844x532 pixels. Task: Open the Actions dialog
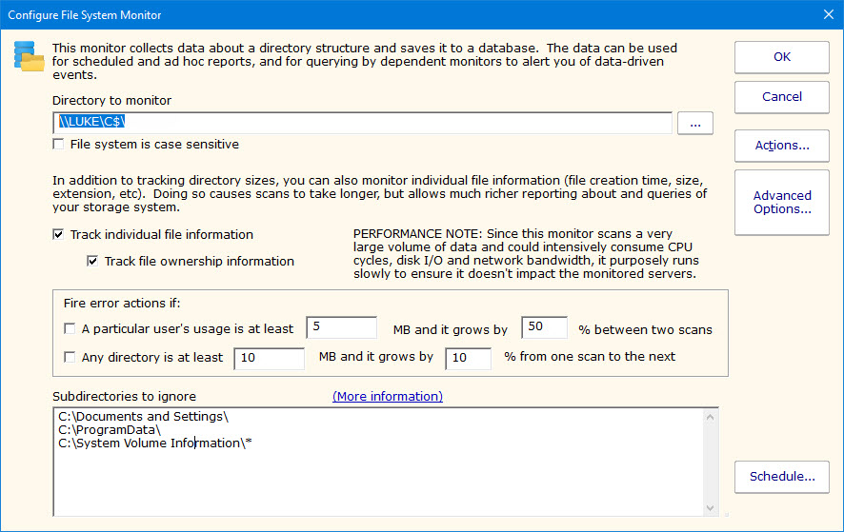click(781, 146)
